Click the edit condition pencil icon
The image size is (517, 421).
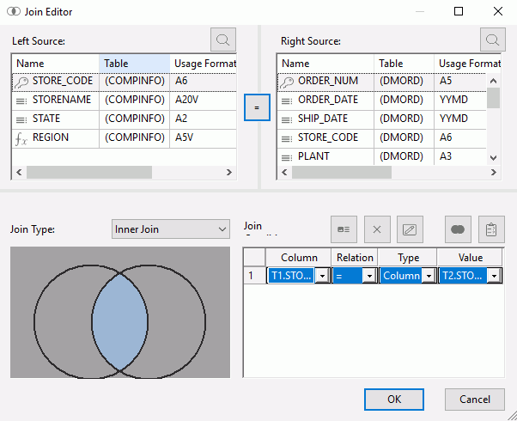click(x=410, y=229)
